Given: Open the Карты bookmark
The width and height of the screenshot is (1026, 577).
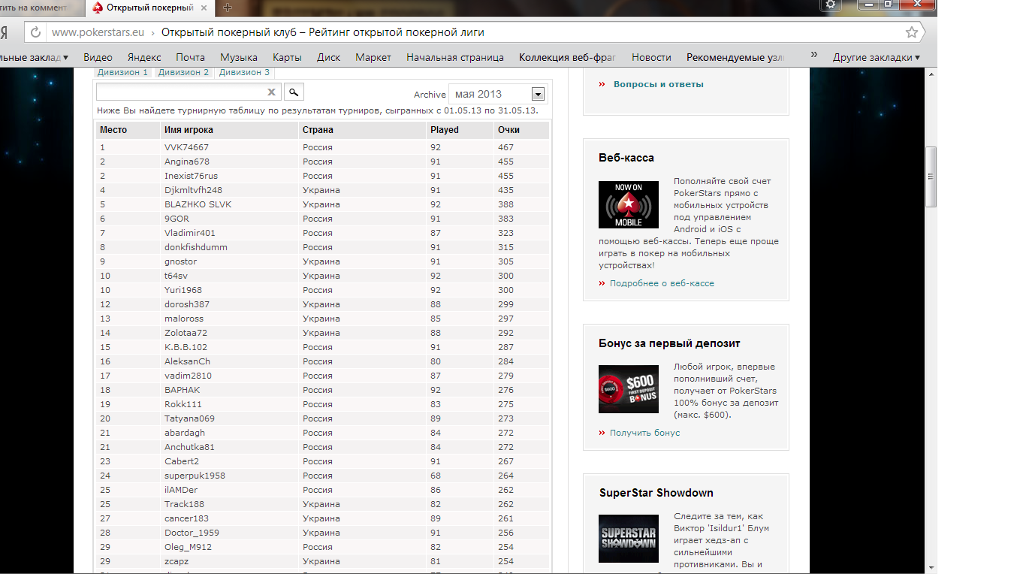Looking at the screenshot, I should point(288,57).
